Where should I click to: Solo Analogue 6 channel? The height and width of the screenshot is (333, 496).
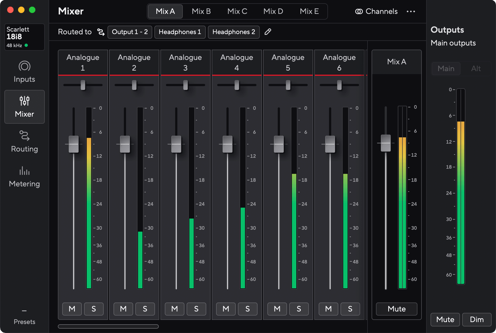350,309
